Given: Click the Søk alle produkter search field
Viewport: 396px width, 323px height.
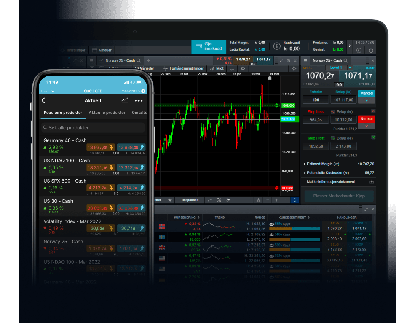Looking at the screenshot, I should [x=93, y=127].
